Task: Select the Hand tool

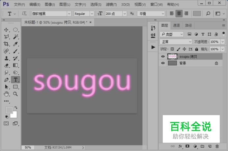Action: pos(6,94)
